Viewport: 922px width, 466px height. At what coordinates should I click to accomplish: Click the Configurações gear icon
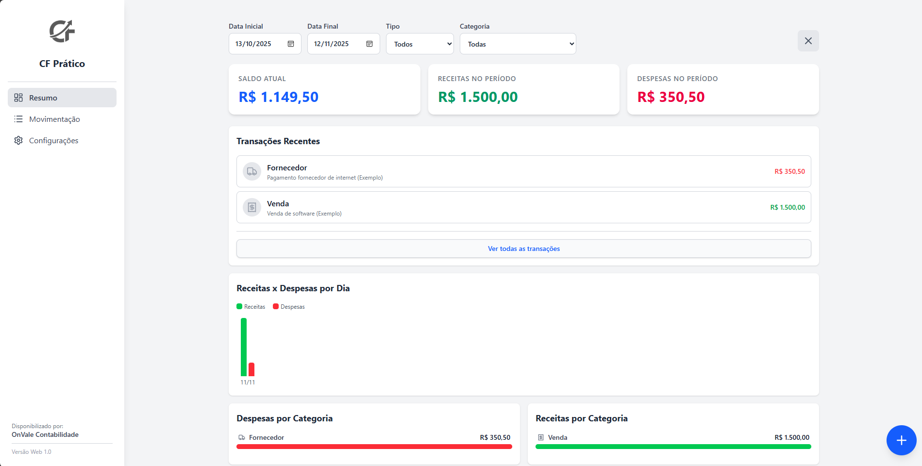pyautogui.click(x=18, y=140)
